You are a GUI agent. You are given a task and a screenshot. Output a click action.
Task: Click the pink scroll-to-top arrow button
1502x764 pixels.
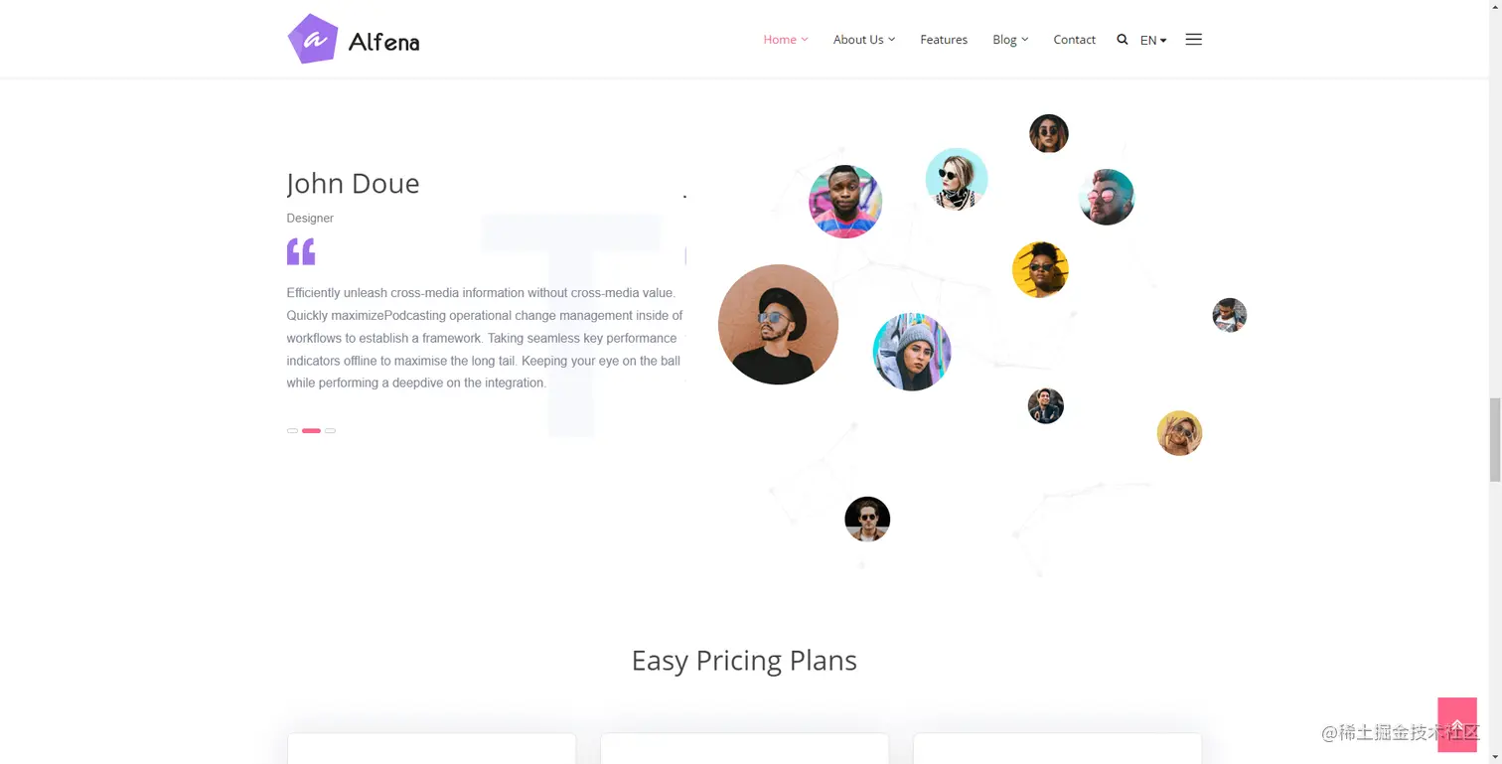[x=1457, y=725]
